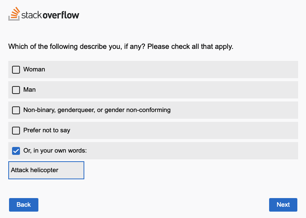
Task: Select the 'Prefer not to say' checkbox
Action: click(x=16, y=130)
